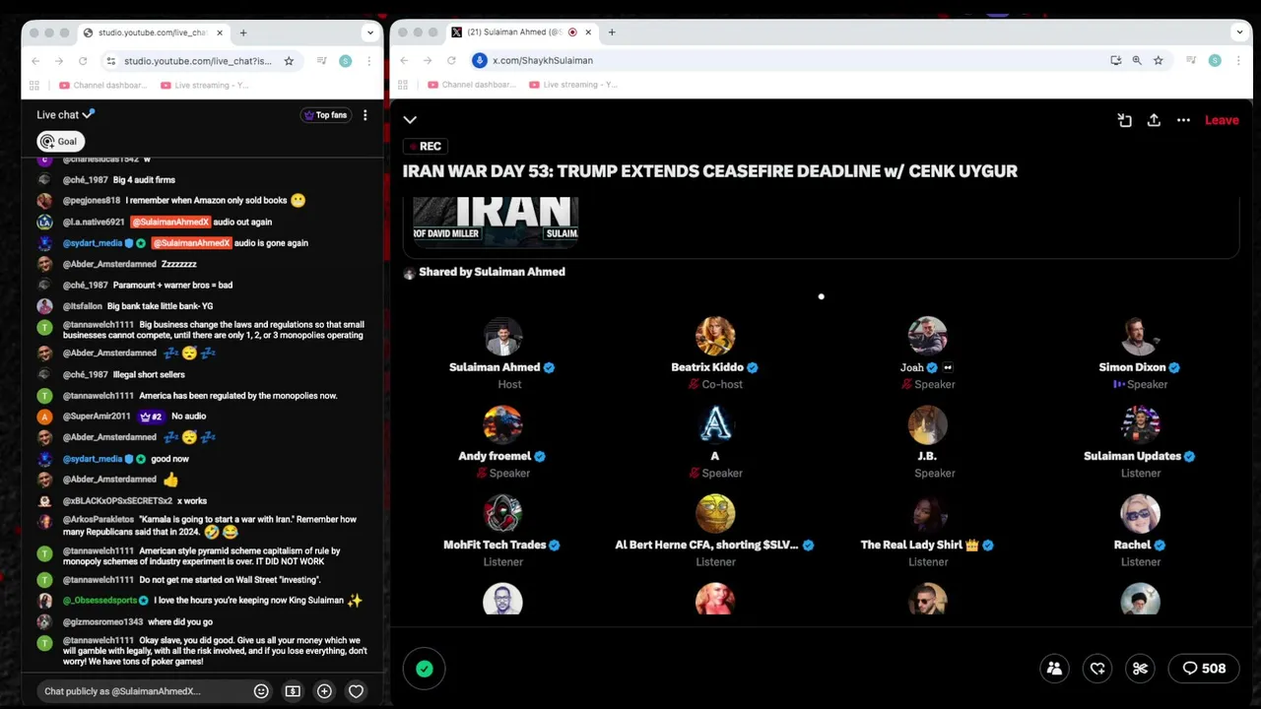
Task: Click speaker Joah's profile picture
Action: pos(927,336)
